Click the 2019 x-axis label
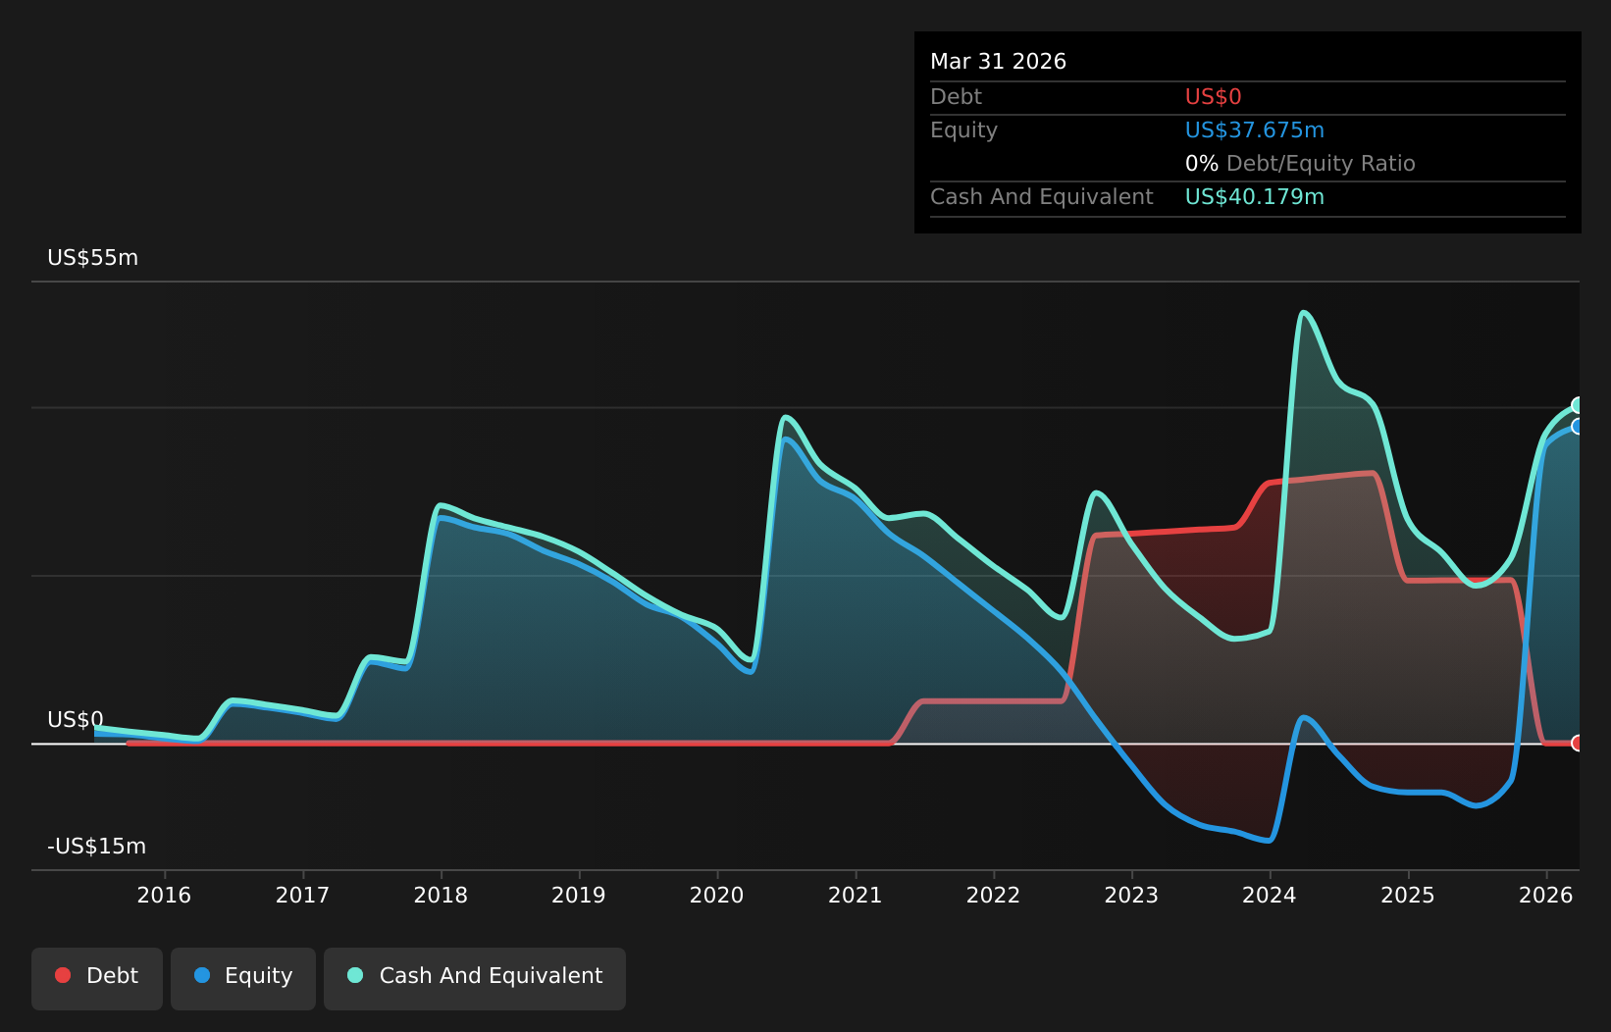1611x1032 pixels. (579, 895)
